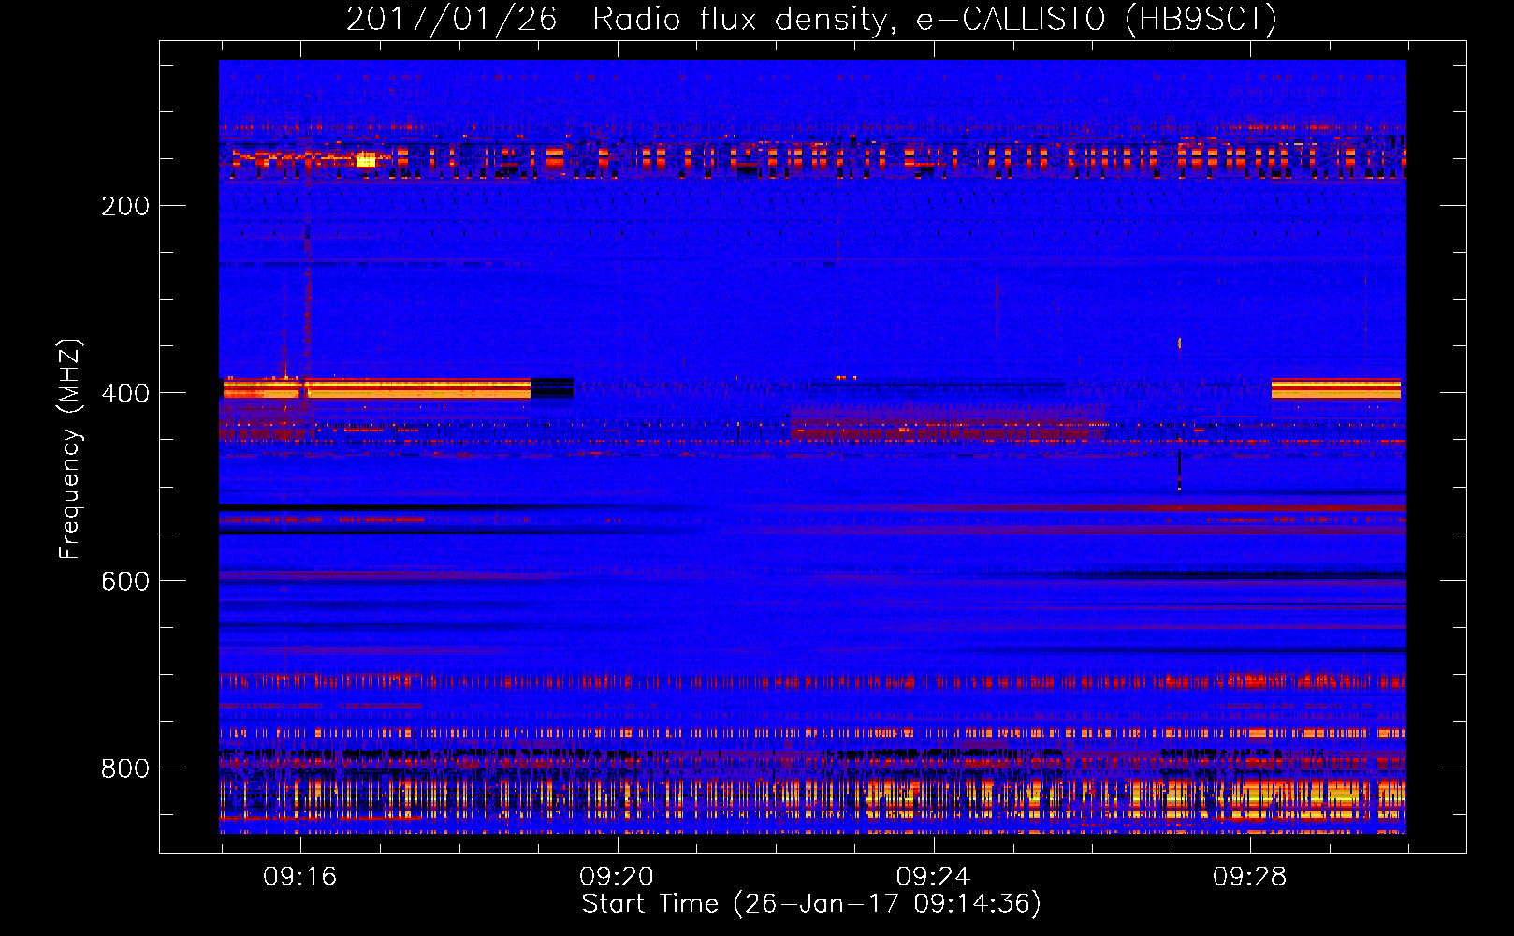Viewport: 1514px width, 936px height.
Task: Click the 600 frequency tick label
Action: click(x=125, y=581)
